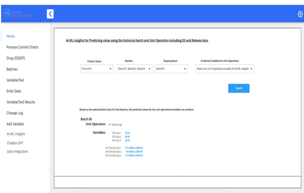Launch Chatbot GPT from the sidebar
The width and height of the screenshot is (304, 193).
[15, 143]
